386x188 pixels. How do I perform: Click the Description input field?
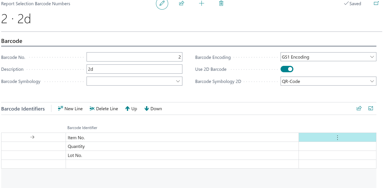(x=134, y=69)
